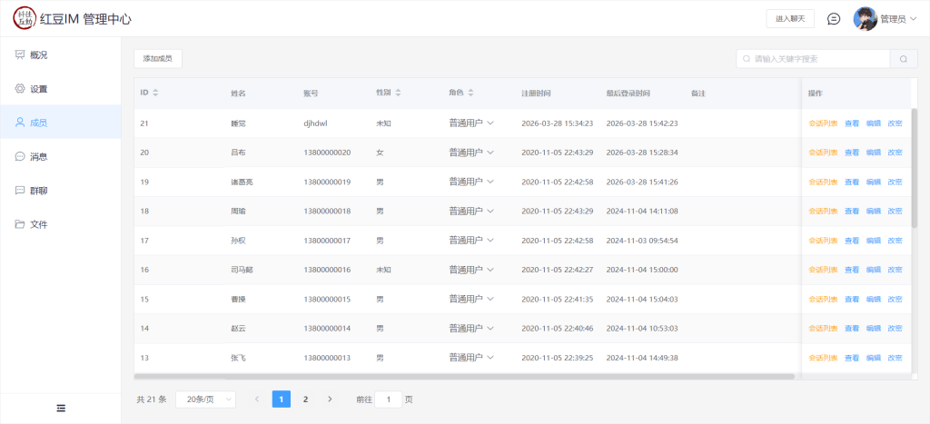Open 会话列表 for ID 21 row

coord(823,123)
